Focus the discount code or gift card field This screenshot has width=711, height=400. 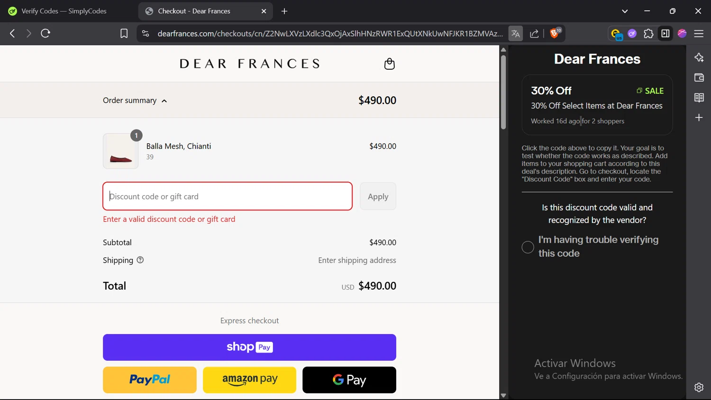point(228,196)
